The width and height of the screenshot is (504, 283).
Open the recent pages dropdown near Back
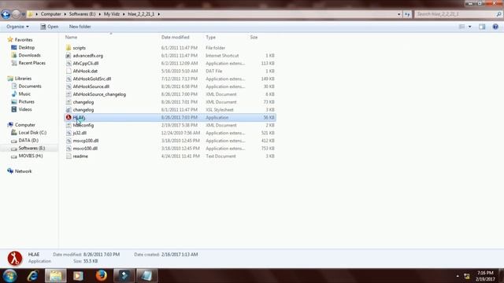[23, 14]
